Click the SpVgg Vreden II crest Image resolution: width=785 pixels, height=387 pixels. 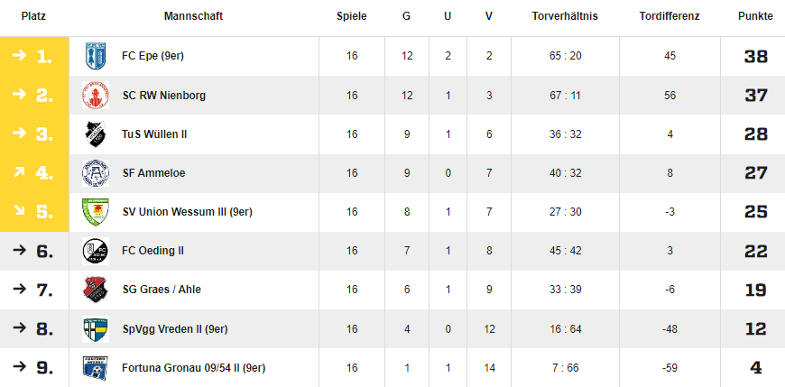95,329
